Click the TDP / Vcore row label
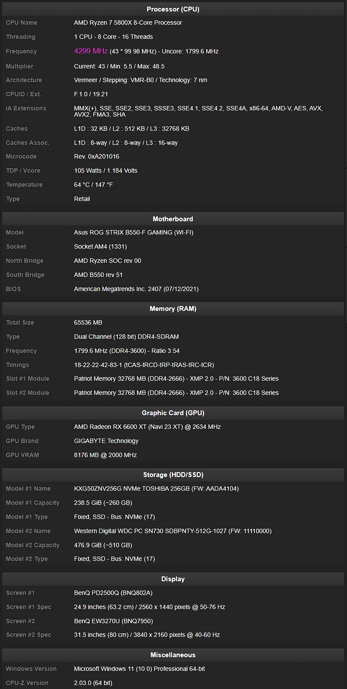347x689 pixels. 23,170
